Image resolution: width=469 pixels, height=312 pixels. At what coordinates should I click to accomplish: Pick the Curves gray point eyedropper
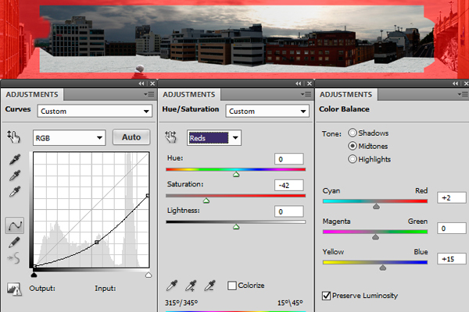pos(14,175)
